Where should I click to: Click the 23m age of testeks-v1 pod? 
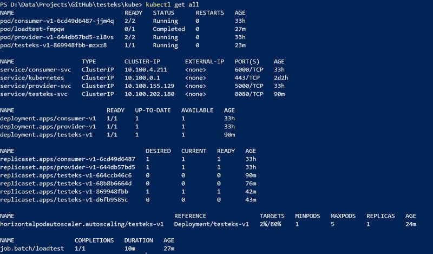click(240, 45)
